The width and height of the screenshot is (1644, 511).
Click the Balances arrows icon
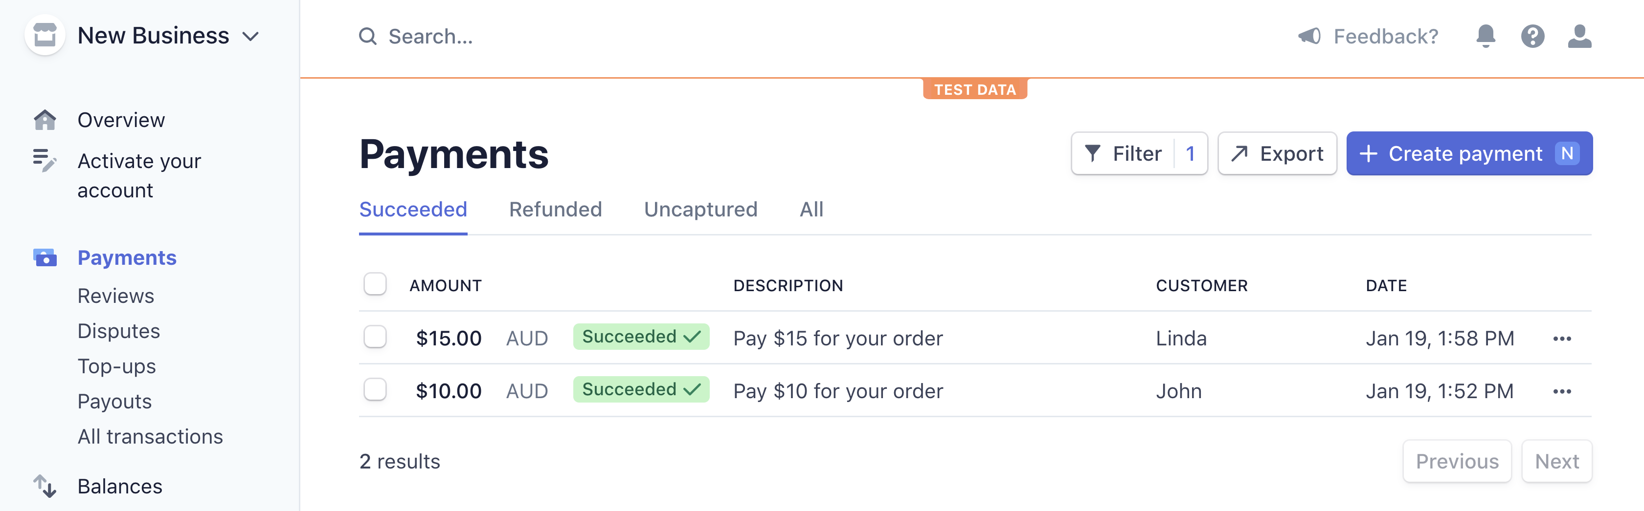45,486
